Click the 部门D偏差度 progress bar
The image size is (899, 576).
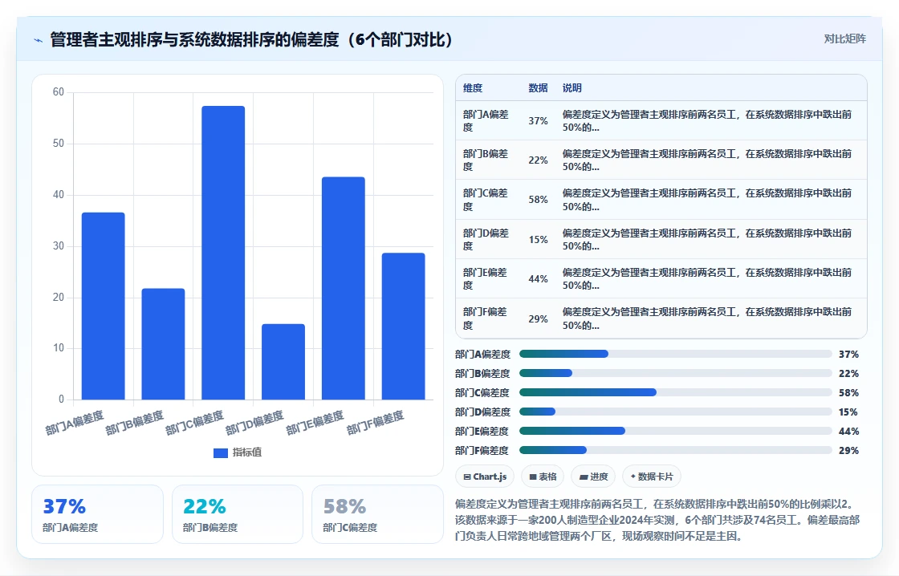pyautogui.click(x=675, y=412)
